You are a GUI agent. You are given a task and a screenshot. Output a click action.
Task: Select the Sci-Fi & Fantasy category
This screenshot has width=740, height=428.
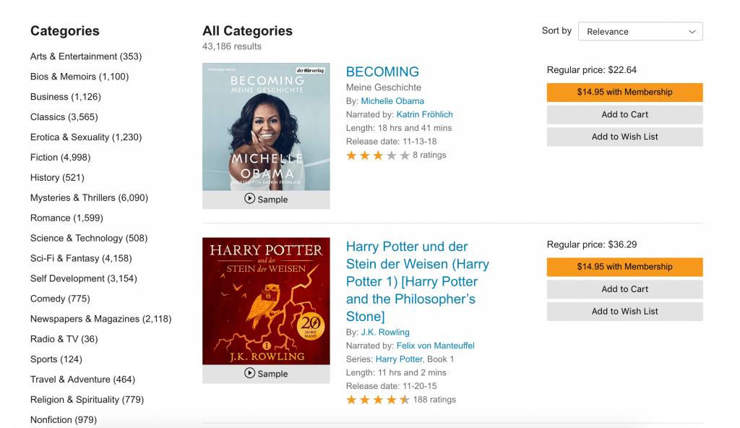(x=79, y=259)
